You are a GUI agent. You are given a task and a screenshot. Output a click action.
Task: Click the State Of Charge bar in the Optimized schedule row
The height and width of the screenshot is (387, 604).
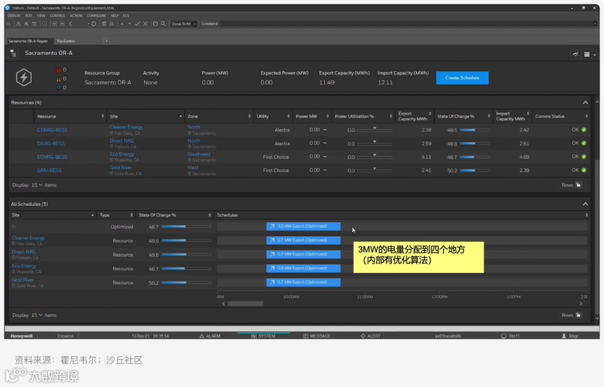tap(186, 226)
